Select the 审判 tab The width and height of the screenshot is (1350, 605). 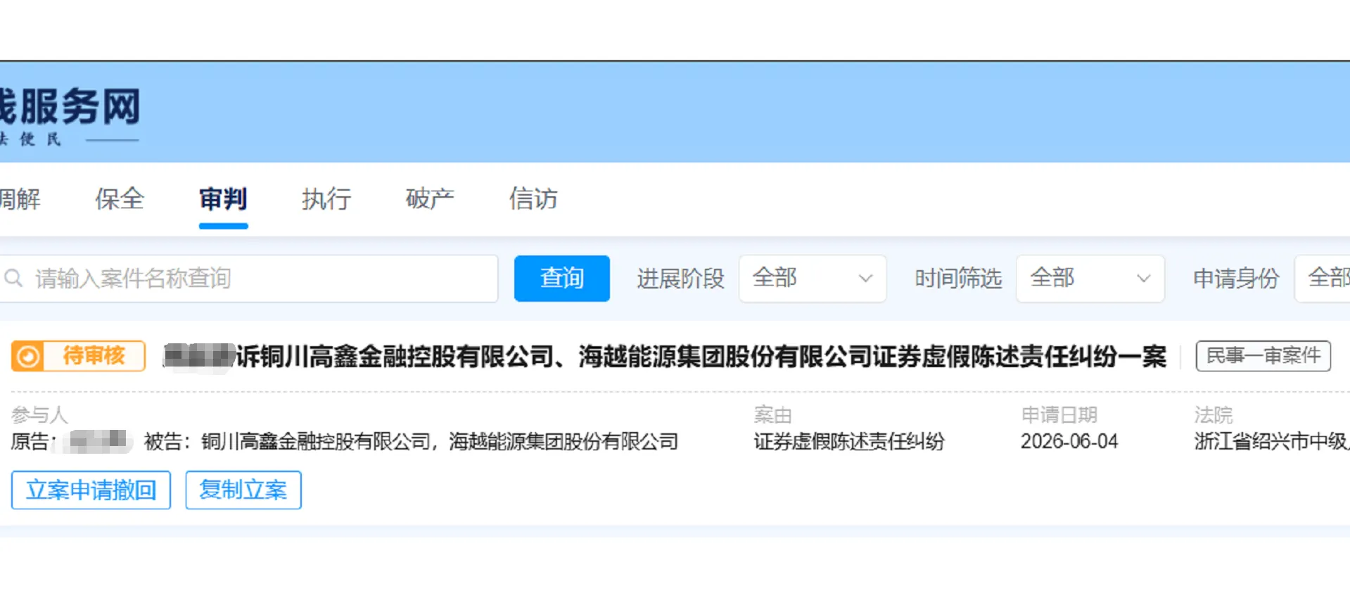pyautogui.click(x=223, y=199)
